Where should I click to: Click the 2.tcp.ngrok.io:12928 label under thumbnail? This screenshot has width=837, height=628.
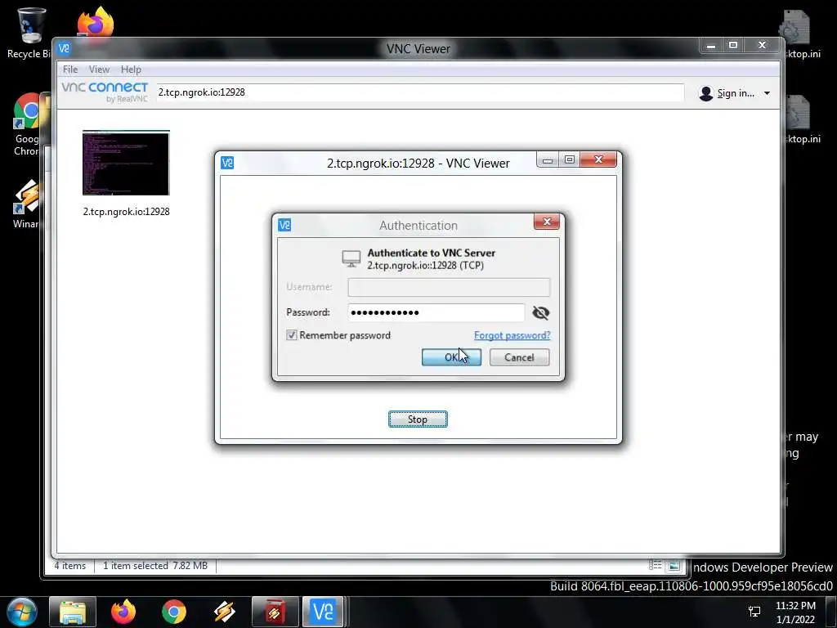click(x=127, y=212)
